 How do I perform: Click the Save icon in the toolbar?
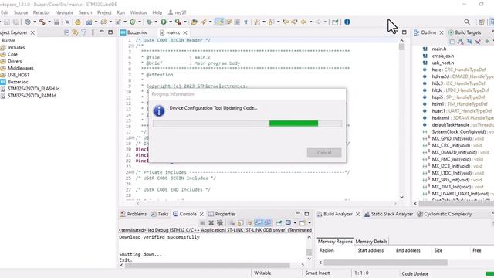coord(7,22)
